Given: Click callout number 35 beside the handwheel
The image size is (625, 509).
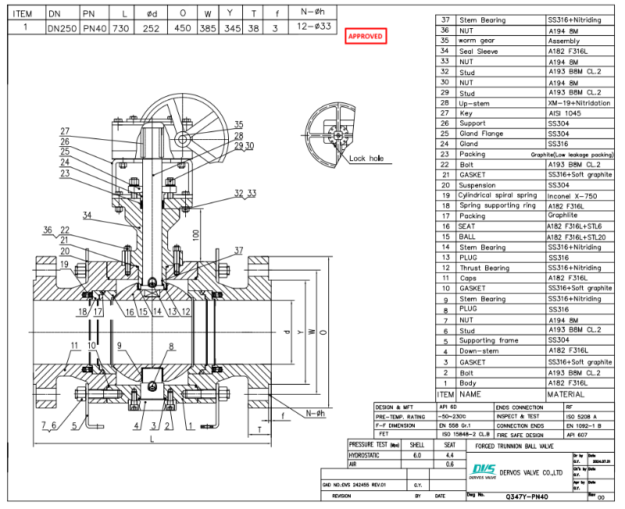Looking at the screenshot, I should tap(238, 124).
